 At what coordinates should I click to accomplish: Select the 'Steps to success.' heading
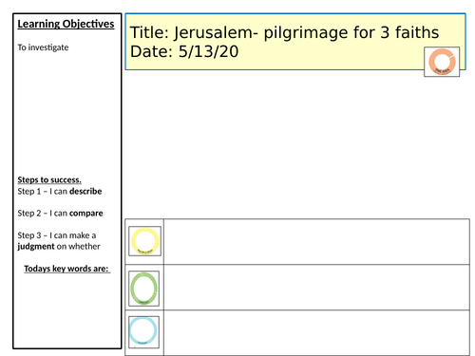point(49,179)
